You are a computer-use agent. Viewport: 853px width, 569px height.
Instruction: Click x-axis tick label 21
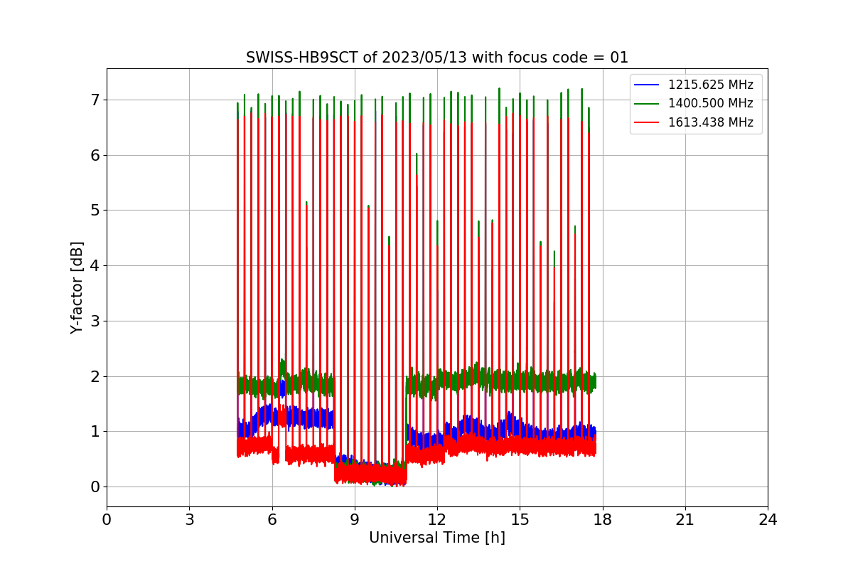pos(685,520)
